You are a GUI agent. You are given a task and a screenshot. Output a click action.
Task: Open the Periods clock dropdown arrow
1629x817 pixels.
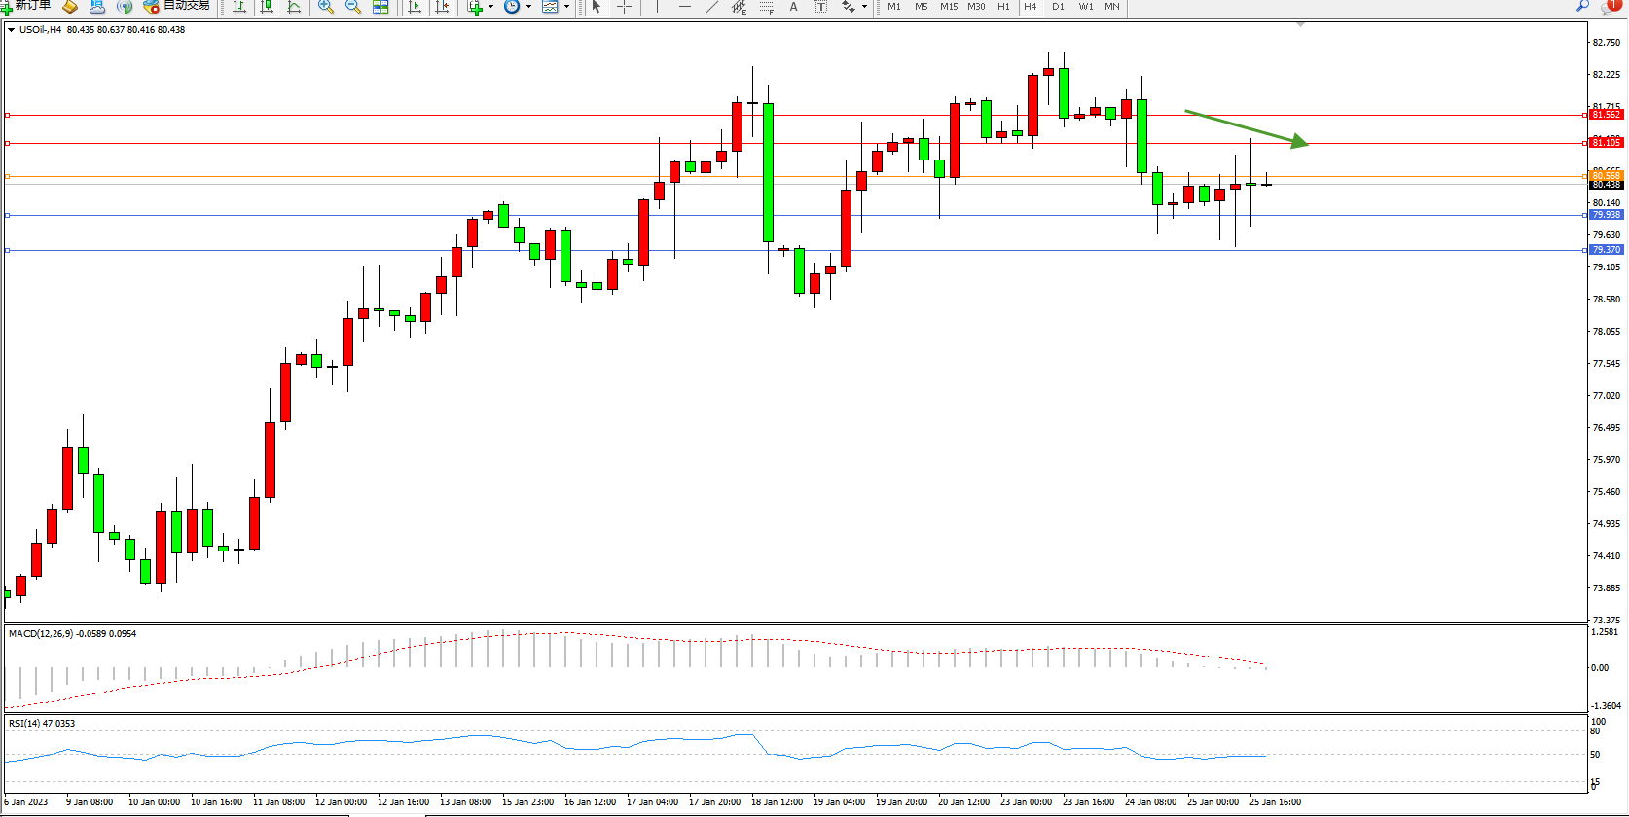(x=528, y=7)
